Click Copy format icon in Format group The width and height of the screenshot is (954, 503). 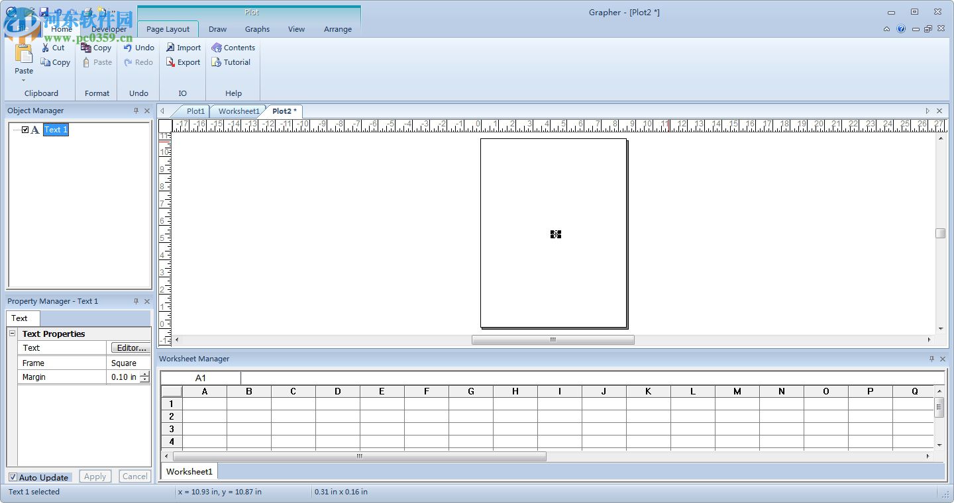(x=86, y=48)
